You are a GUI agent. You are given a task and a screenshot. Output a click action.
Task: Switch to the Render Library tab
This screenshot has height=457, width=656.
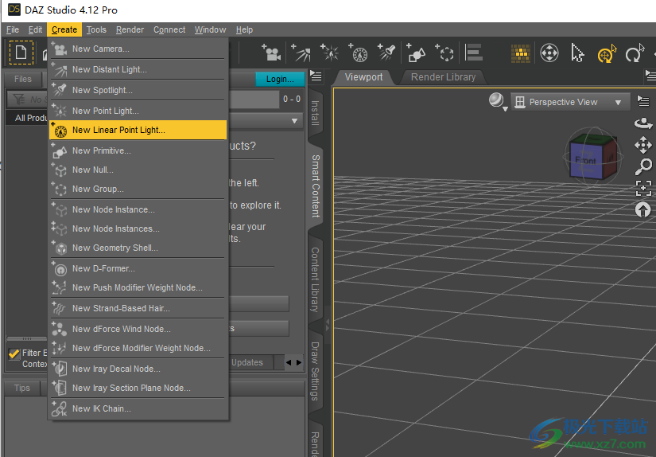[443, 77]
